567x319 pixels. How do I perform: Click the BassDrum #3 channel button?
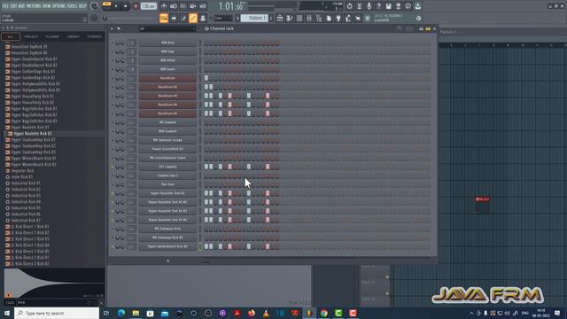pyautogui.click(x=167, y=96)
